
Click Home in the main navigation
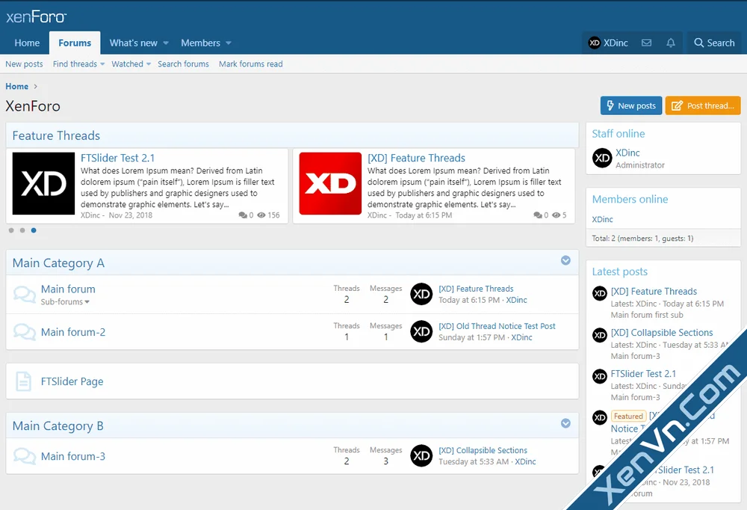(27, 43)
